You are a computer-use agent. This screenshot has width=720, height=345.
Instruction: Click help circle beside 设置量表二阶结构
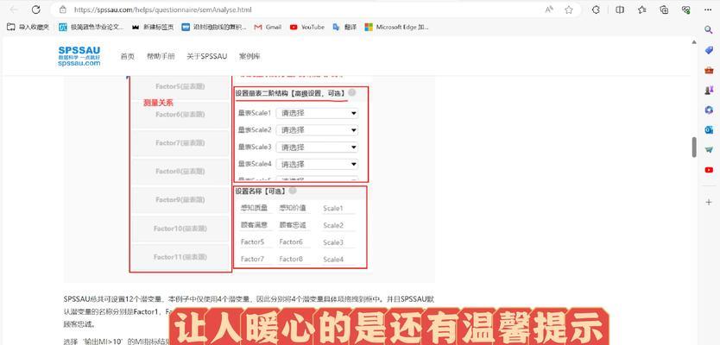coord(352,92)
